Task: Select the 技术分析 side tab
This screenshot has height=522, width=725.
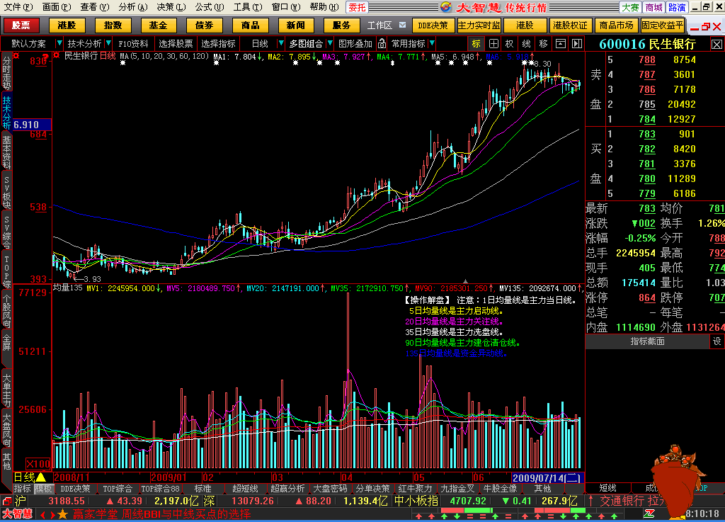Action: 6,113
